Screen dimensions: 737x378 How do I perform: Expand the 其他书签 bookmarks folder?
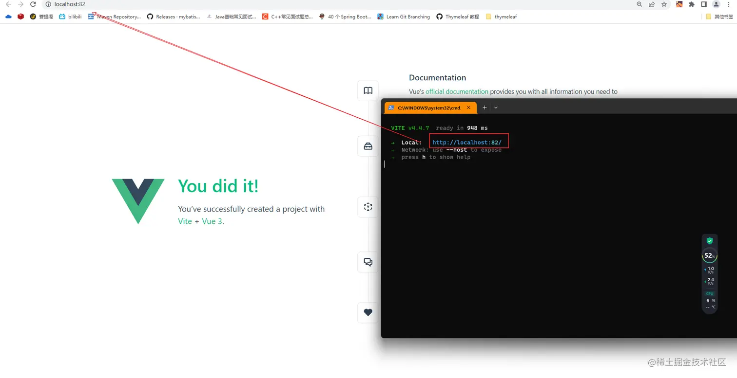coord(719,17)
